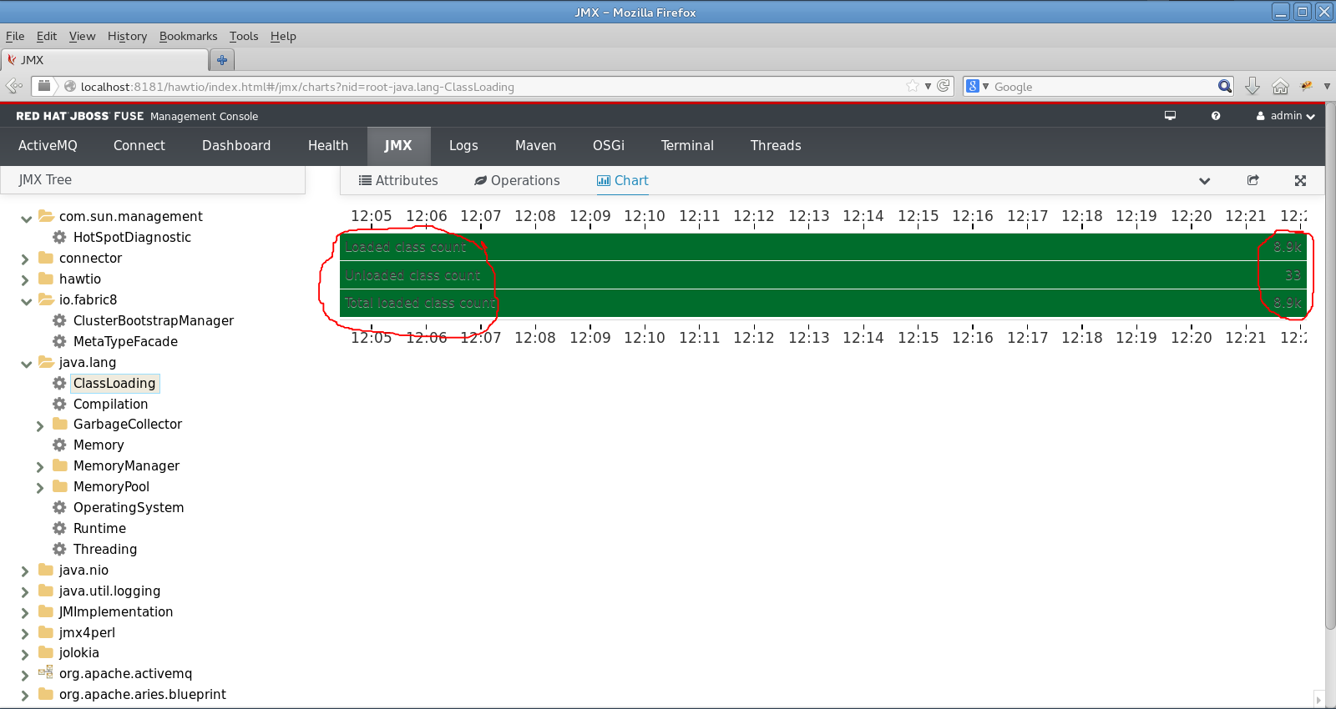Click the vertical page scrollbar
1336x709 pixels.
(x=1330, y=367)
